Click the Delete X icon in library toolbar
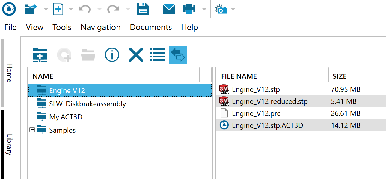Viewport: 386px width, 179px height. pyautogui.click(x=136, y=55)
